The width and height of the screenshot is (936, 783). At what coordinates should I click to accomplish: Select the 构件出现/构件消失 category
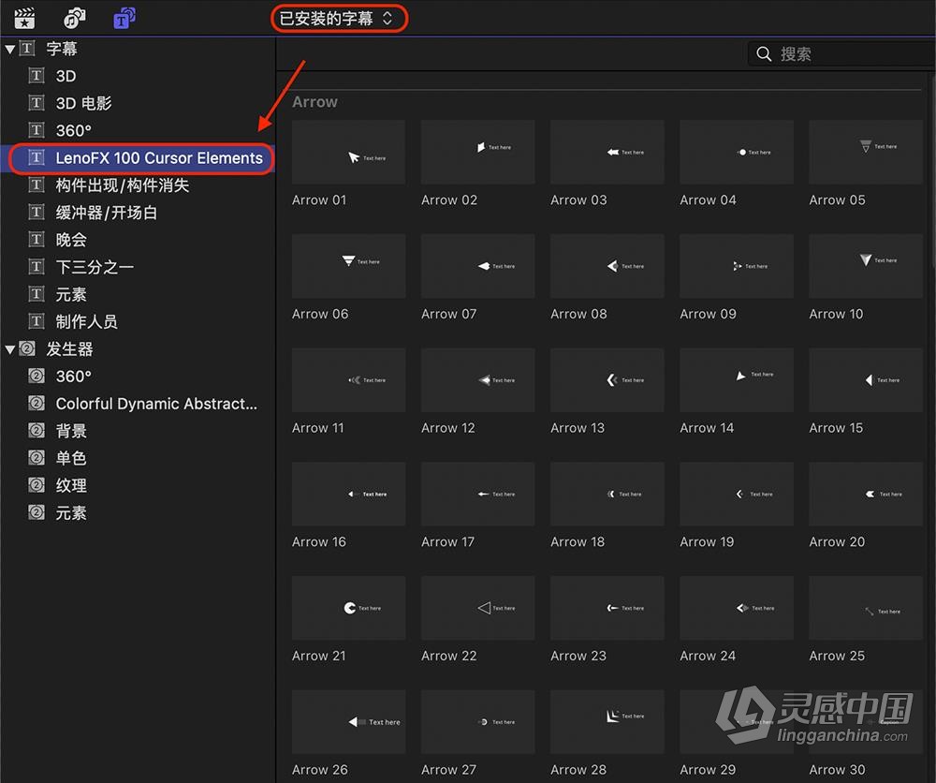click(123, 185)
